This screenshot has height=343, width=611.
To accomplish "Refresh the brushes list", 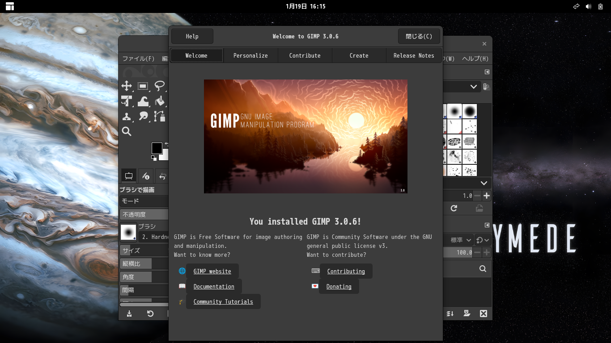I will 454,208.
